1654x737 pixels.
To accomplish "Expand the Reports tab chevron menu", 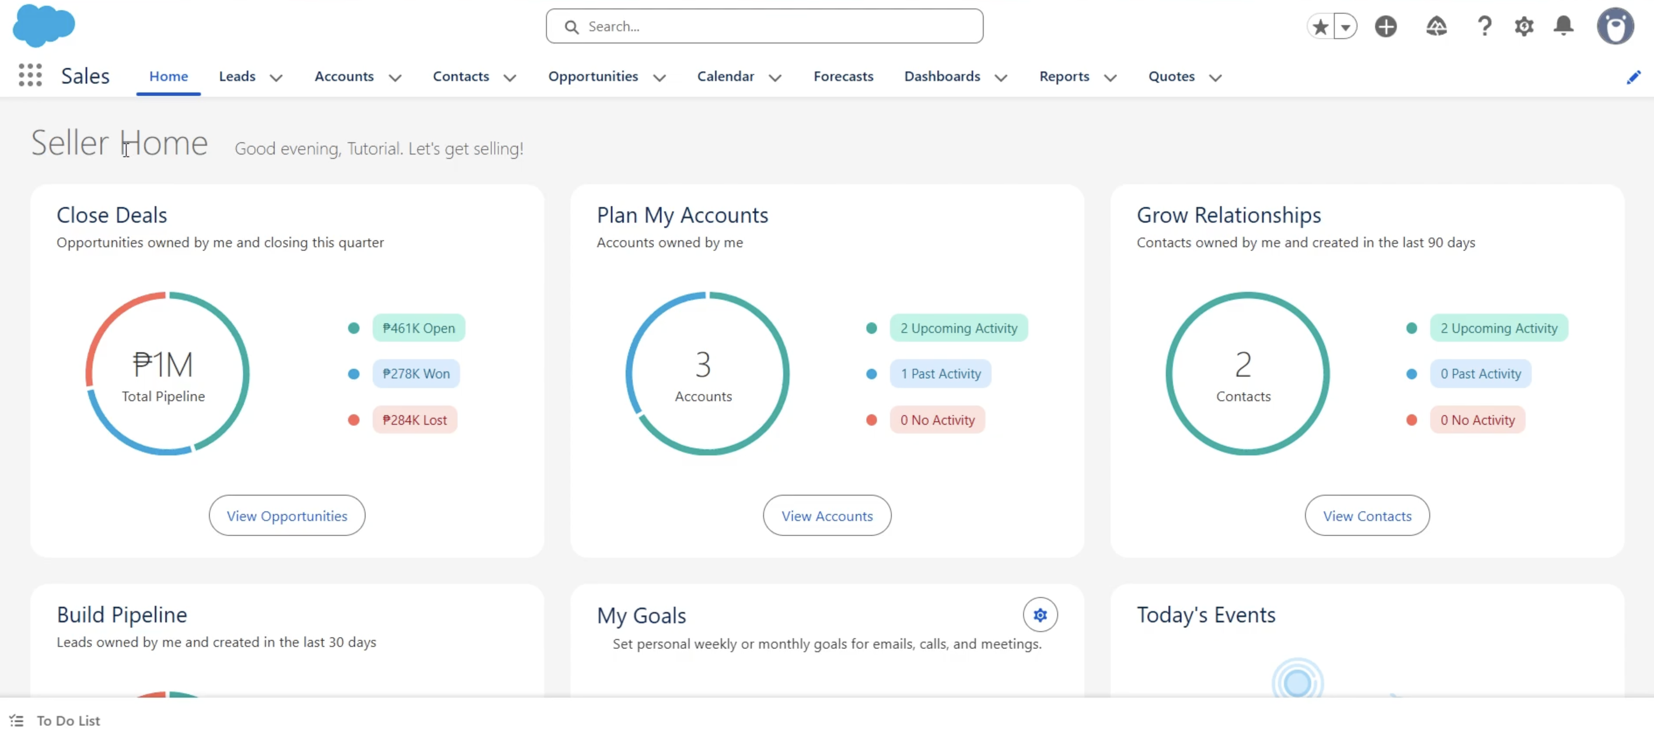I will coord(1110,78).
